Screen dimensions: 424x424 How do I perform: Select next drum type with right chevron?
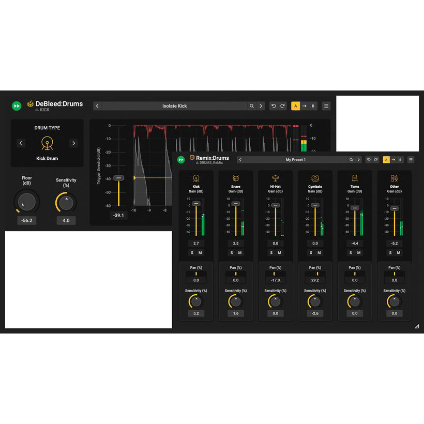[x=73, y=143]
